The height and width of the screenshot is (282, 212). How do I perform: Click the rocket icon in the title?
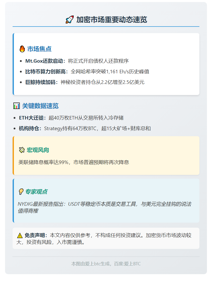[69, 20]
